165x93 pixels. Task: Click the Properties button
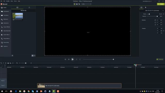click(x=160, y=59)
